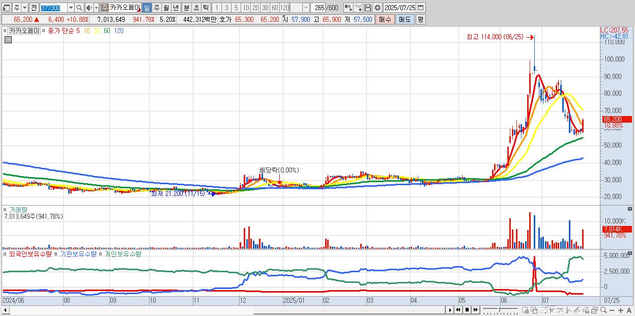Screen dimensions: 635x316
Task: Click the 외국인보유수량 legend label
Action: tap(31, 253)
